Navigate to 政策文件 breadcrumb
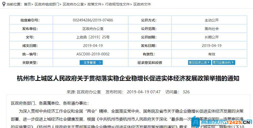The image size is (253, 128). click(94, 4)
